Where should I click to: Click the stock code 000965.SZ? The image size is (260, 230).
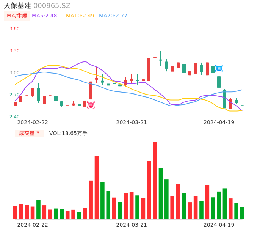52,6
